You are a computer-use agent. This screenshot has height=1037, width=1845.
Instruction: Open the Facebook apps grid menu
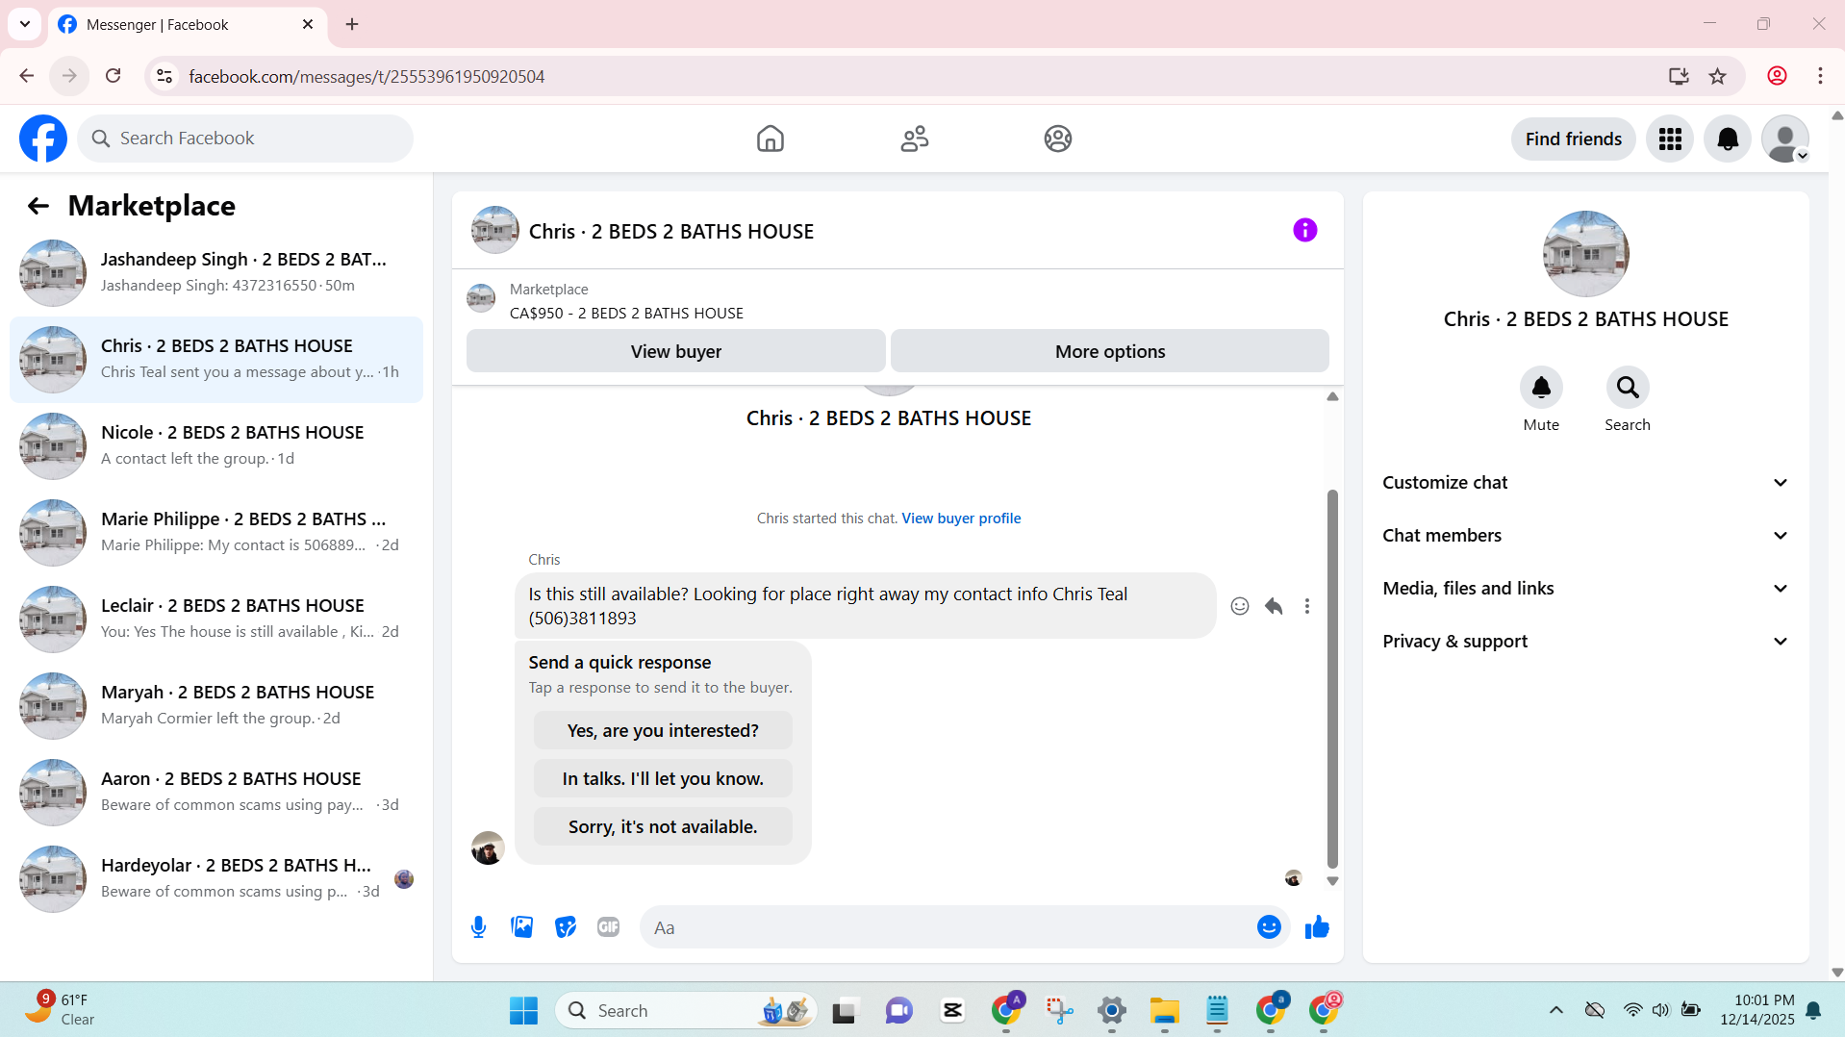[1670, 139]
